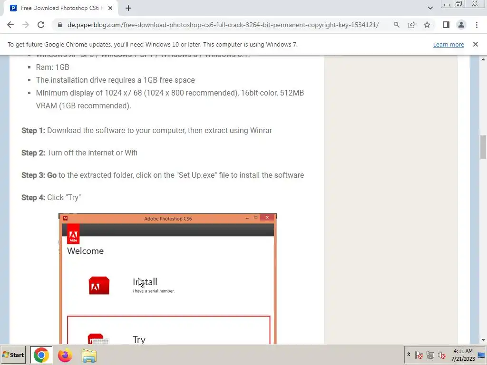This screenshot has width=487, height=365.
Task: Click the browser Forward arrow
Action: coord(26,25)
